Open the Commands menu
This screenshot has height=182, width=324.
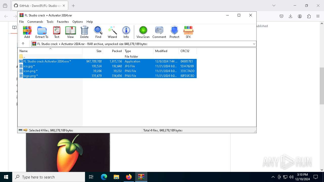coord(35,22)
